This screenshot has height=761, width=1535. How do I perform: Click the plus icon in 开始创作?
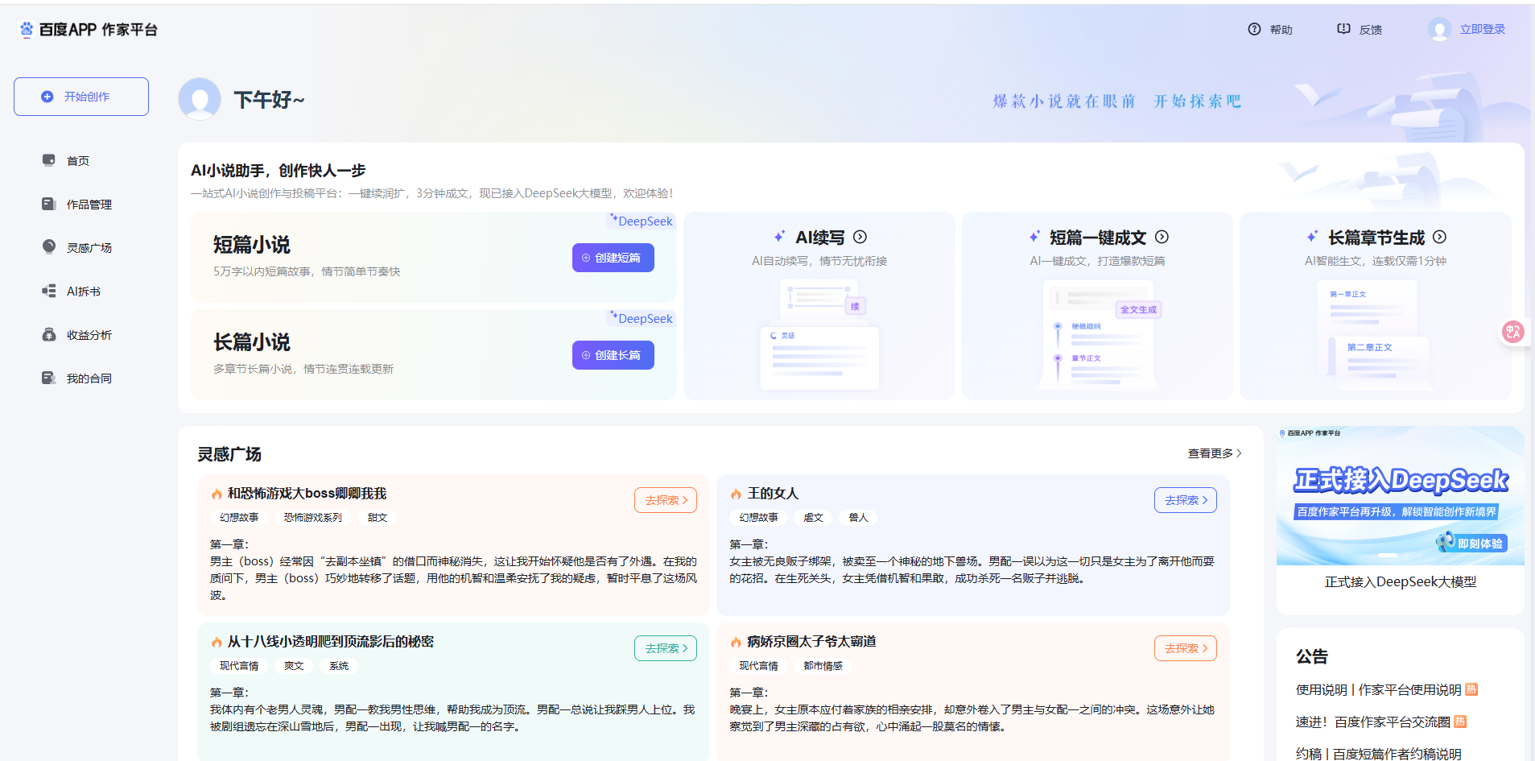(47, 97)
